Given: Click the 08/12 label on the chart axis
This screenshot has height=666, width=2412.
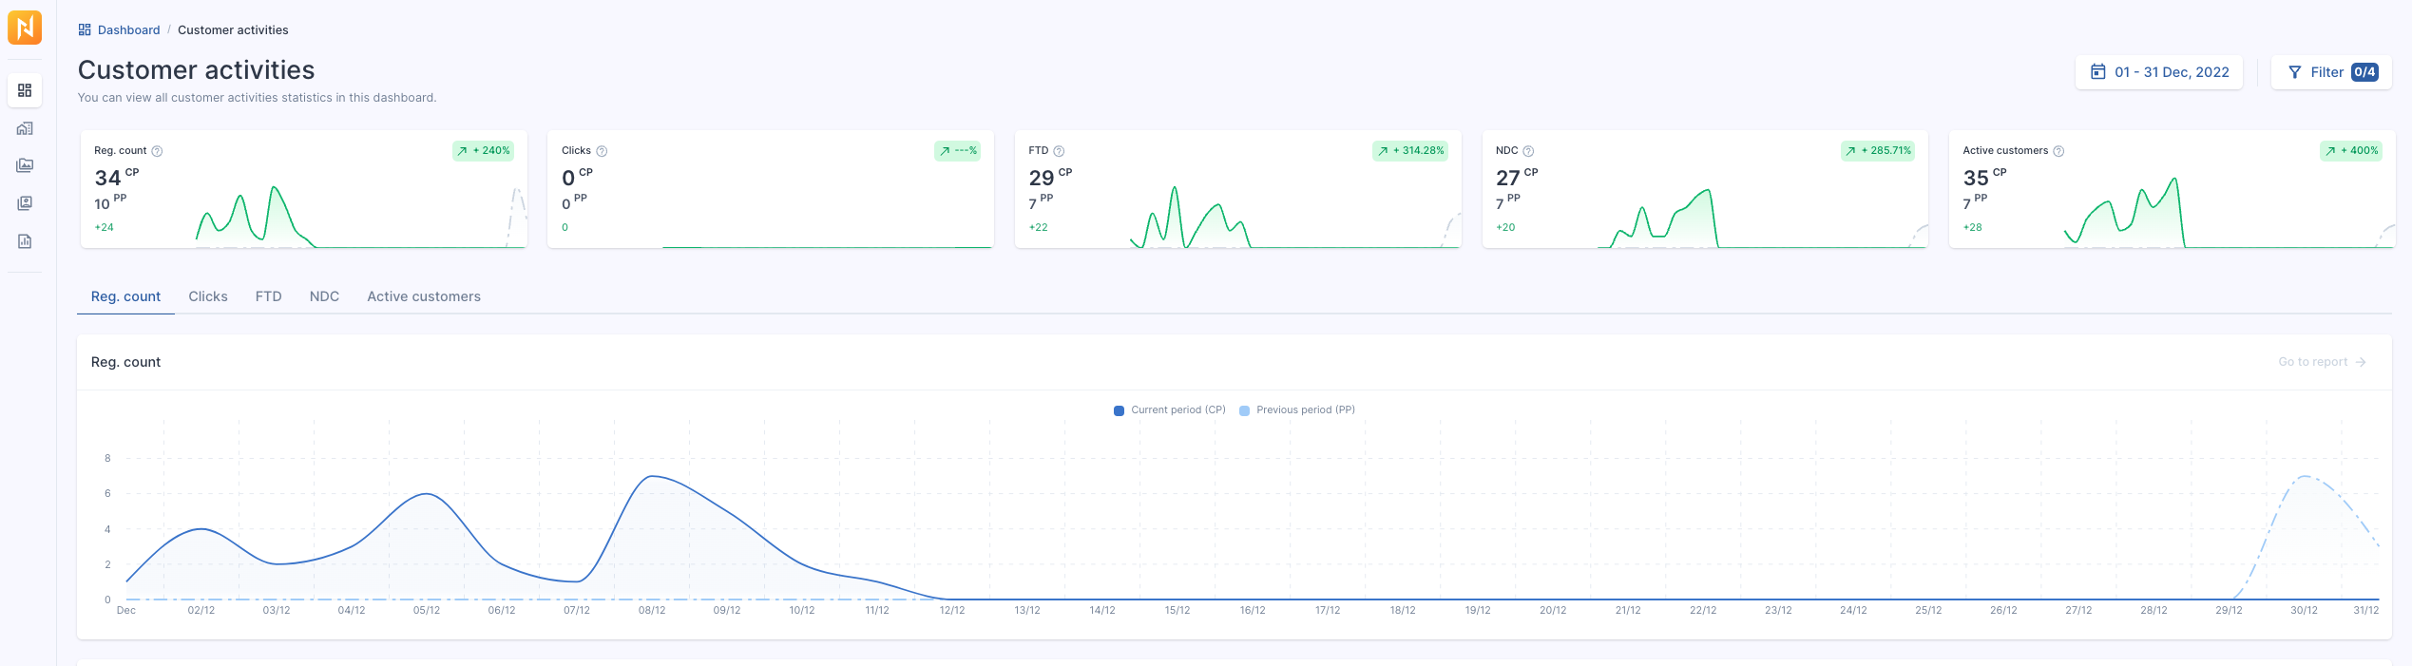Looking at the screenshot, I should [652, 611].
